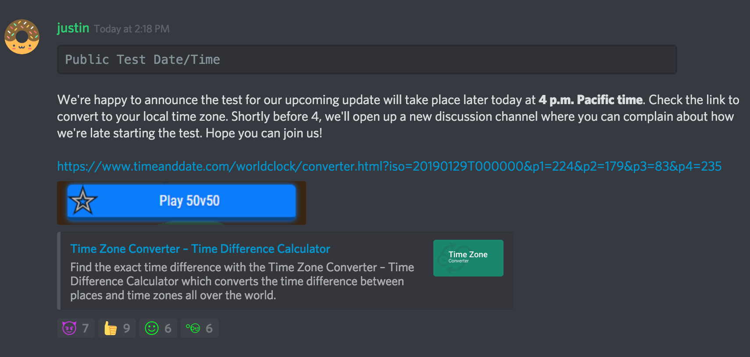Open the timeanddate.com world clock converter link
The width and height of the screenshot is (750, 357).
(x=389, y=166)
